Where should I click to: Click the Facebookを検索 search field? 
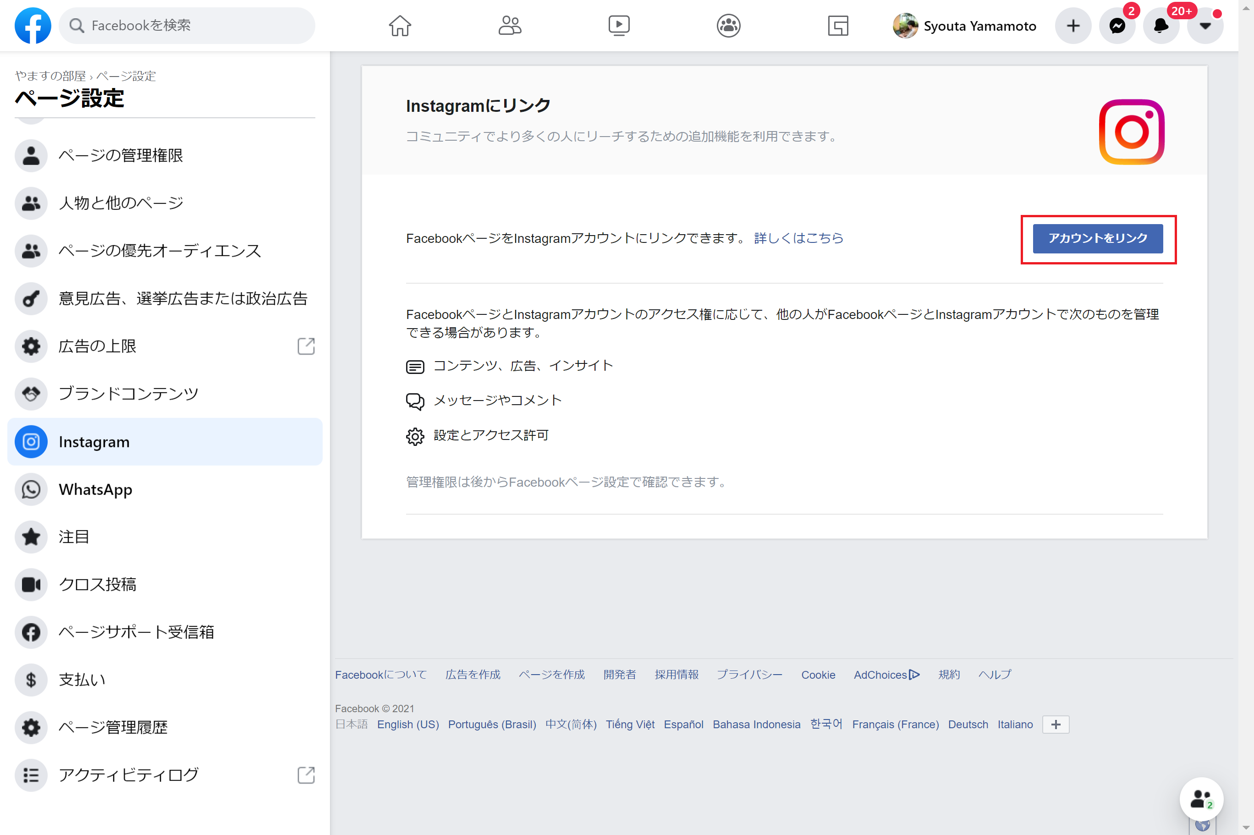(187, 26)
